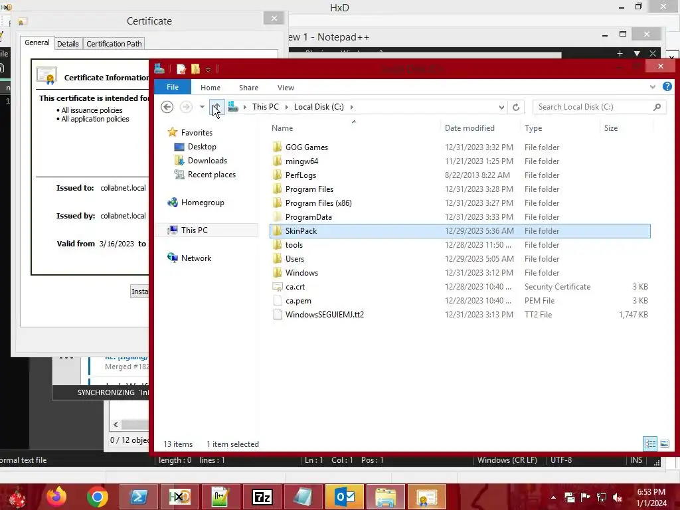The image size is (680, 510).
Task: Select Recent places in the navigation pane
Action: [x=212, y=175]
